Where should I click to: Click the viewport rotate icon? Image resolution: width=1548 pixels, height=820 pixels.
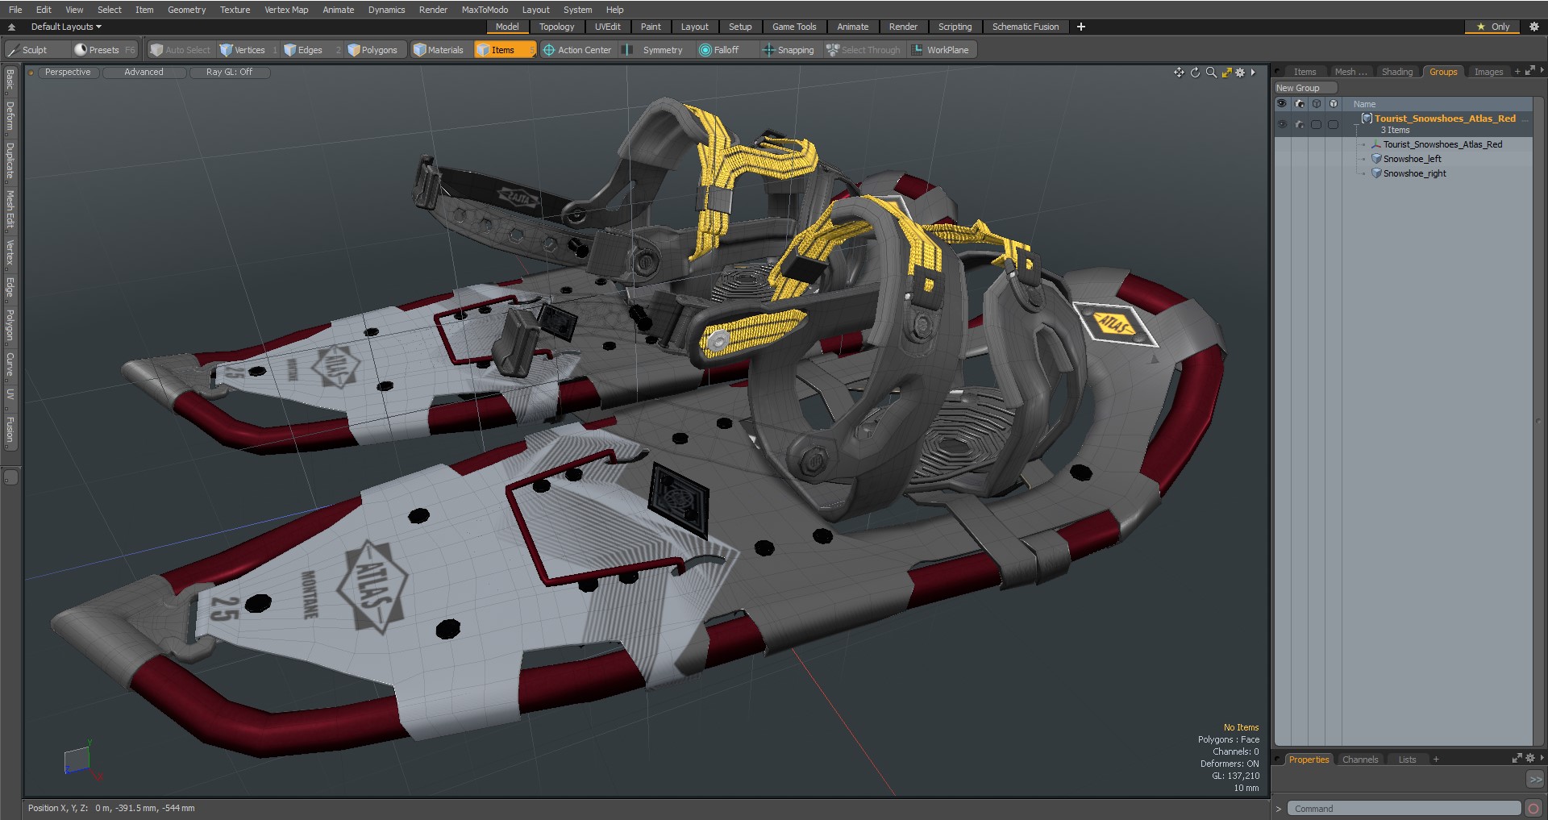pyautogui.click(x=1195, y=73)
